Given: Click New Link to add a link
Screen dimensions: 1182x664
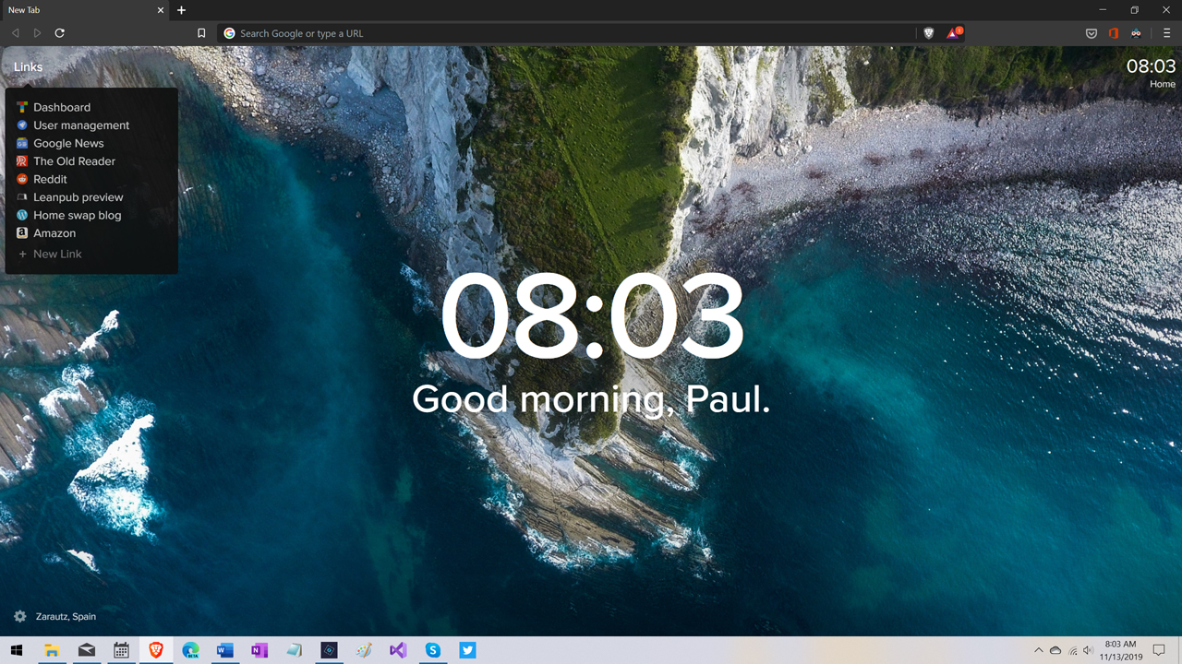Looking at the screenshot, I should 57,254.
